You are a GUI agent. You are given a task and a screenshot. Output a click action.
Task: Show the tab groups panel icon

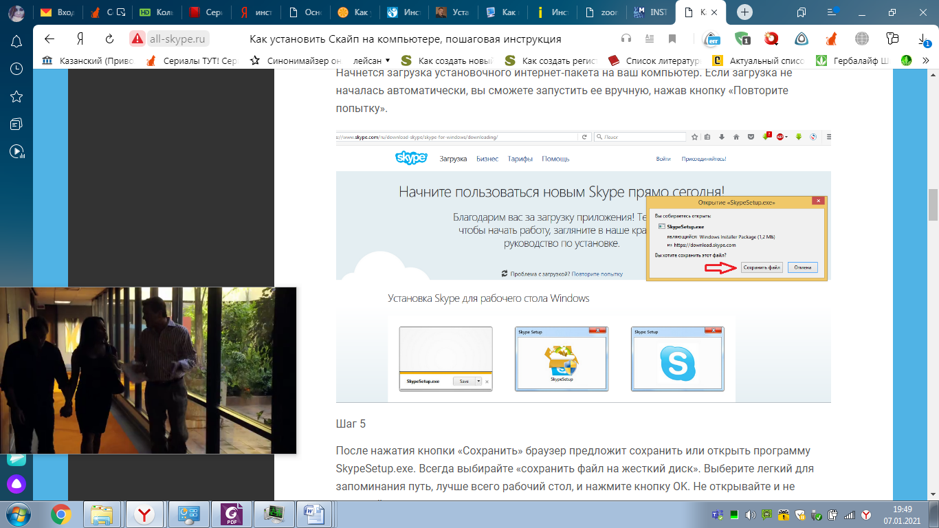(x=802, y=12)
